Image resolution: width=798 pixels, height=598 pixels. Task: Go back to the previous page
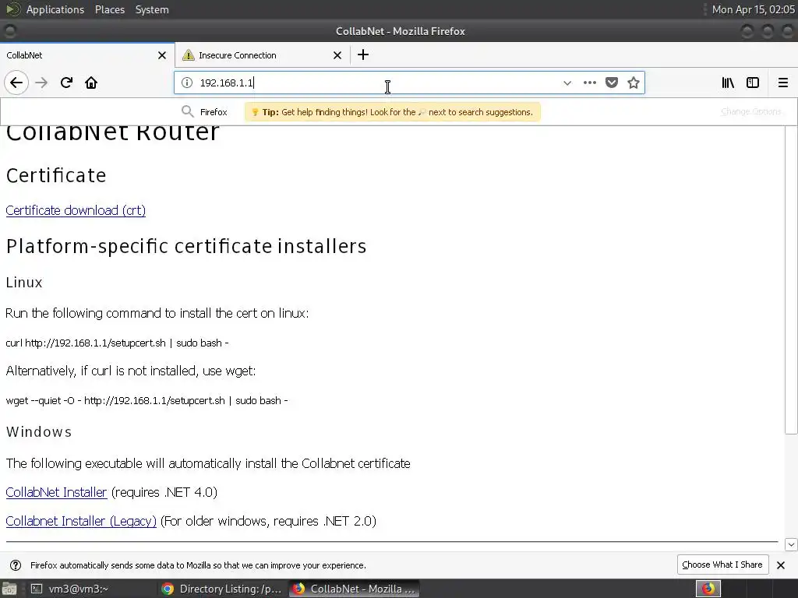pos(16,83)
